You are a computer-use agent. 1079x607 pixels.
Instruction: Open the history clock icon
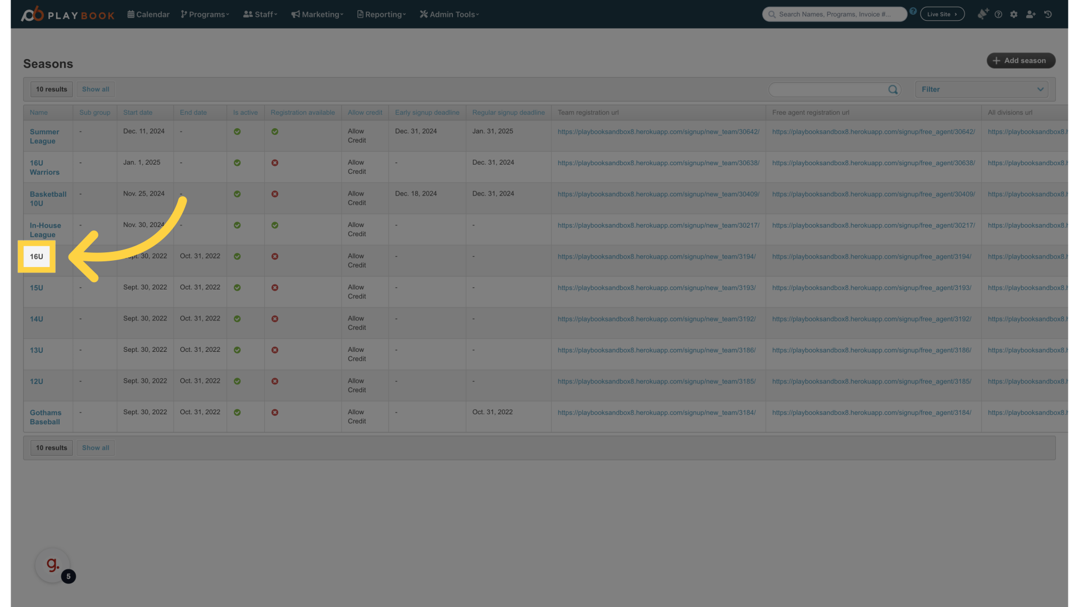[1048, 15]
